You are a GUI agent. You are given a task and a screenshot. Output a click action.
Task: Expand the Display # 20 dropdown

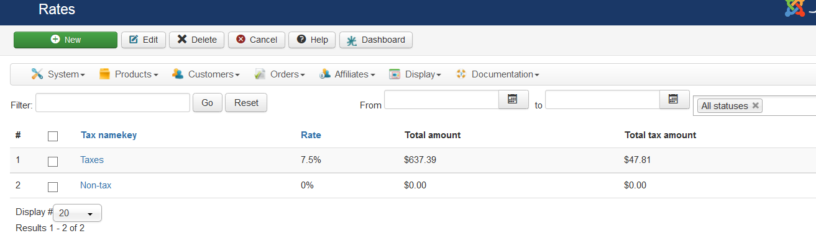click(77, 213)
